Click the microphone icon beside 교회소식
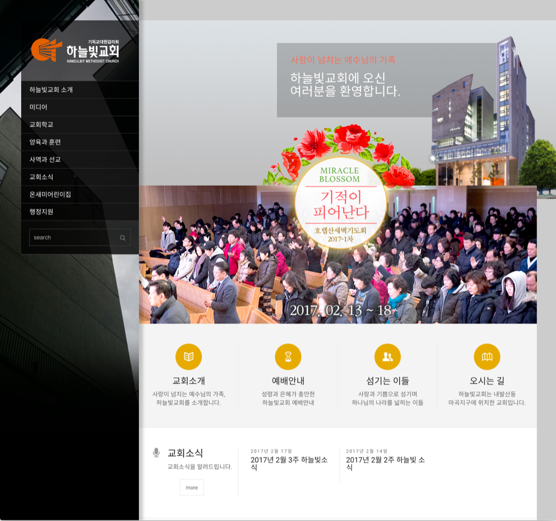This screenshot has width=556, height=521. [156, 453]
